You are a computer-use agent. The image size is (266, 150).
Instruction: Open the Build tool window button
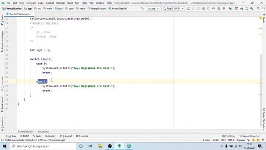[x=37, y=136]
